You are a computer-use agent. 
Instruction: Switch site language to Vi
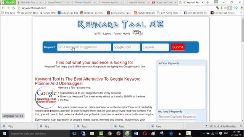[17, 116]
